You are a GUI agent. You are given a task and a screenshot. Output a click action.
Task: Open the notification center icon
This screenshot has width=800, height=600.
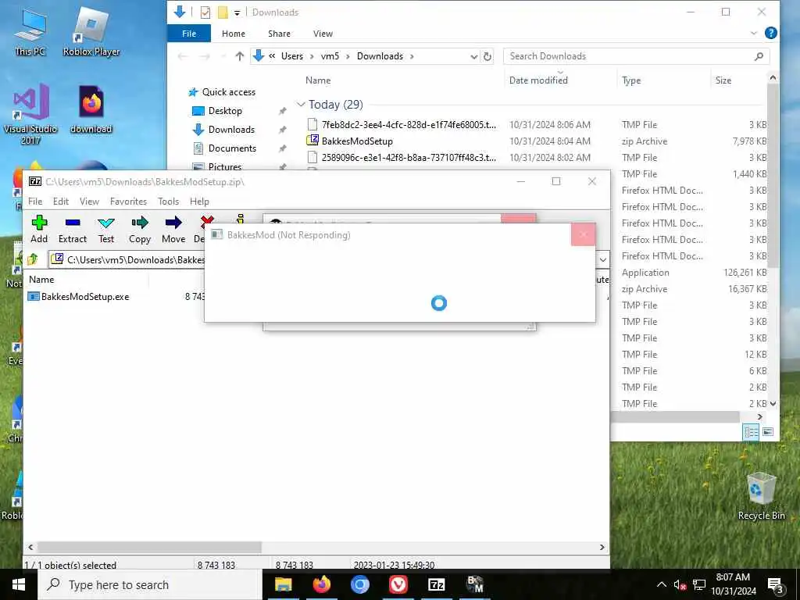pos(776,585)
